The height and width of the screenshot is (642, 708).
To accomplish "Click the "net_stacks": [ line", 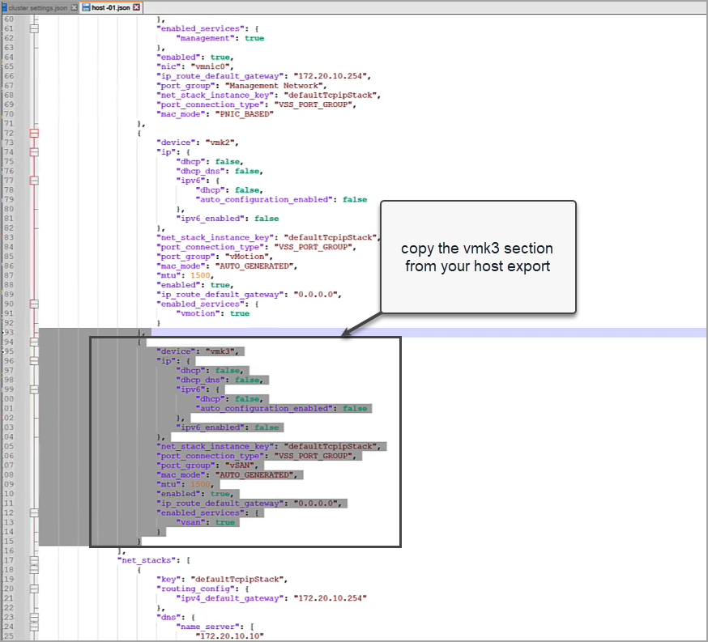I will pyautogui.click(x=154, y=560).
